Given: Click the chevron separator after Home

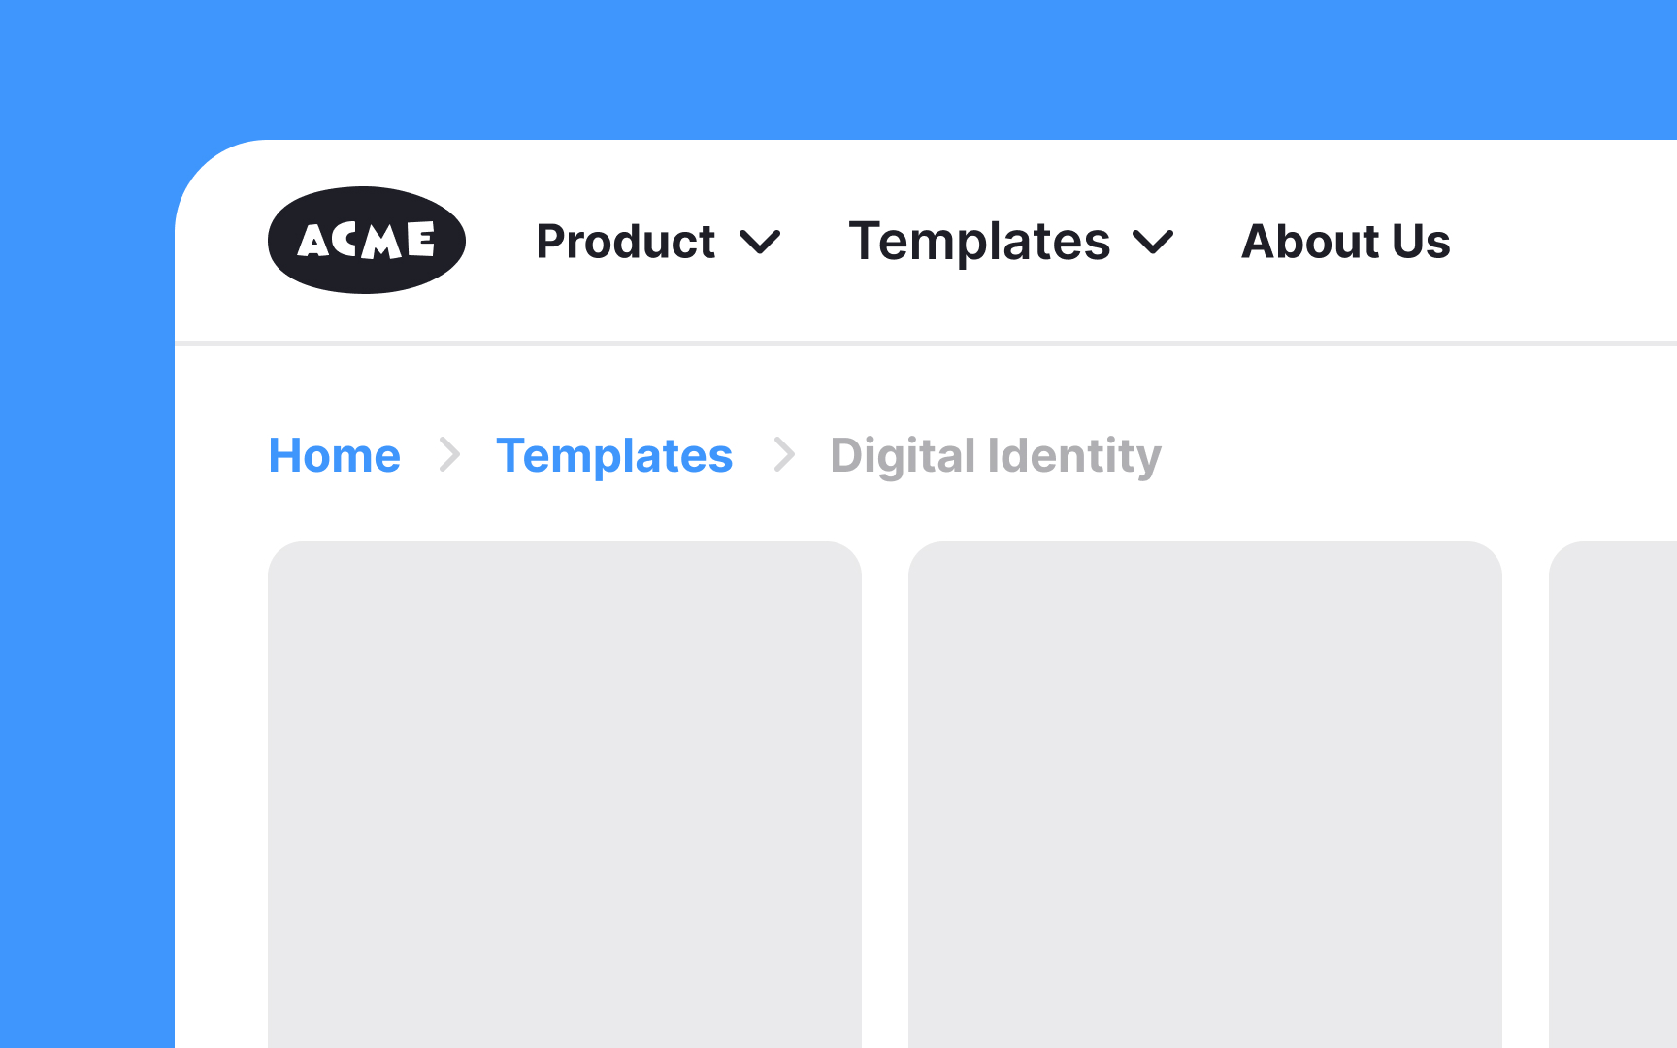Looking at the screenshot, I should [x=449, y=454].
